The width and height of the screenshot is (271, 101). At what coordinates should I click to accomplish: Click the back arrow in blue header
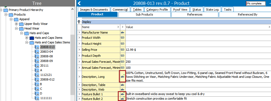[79, 3]
